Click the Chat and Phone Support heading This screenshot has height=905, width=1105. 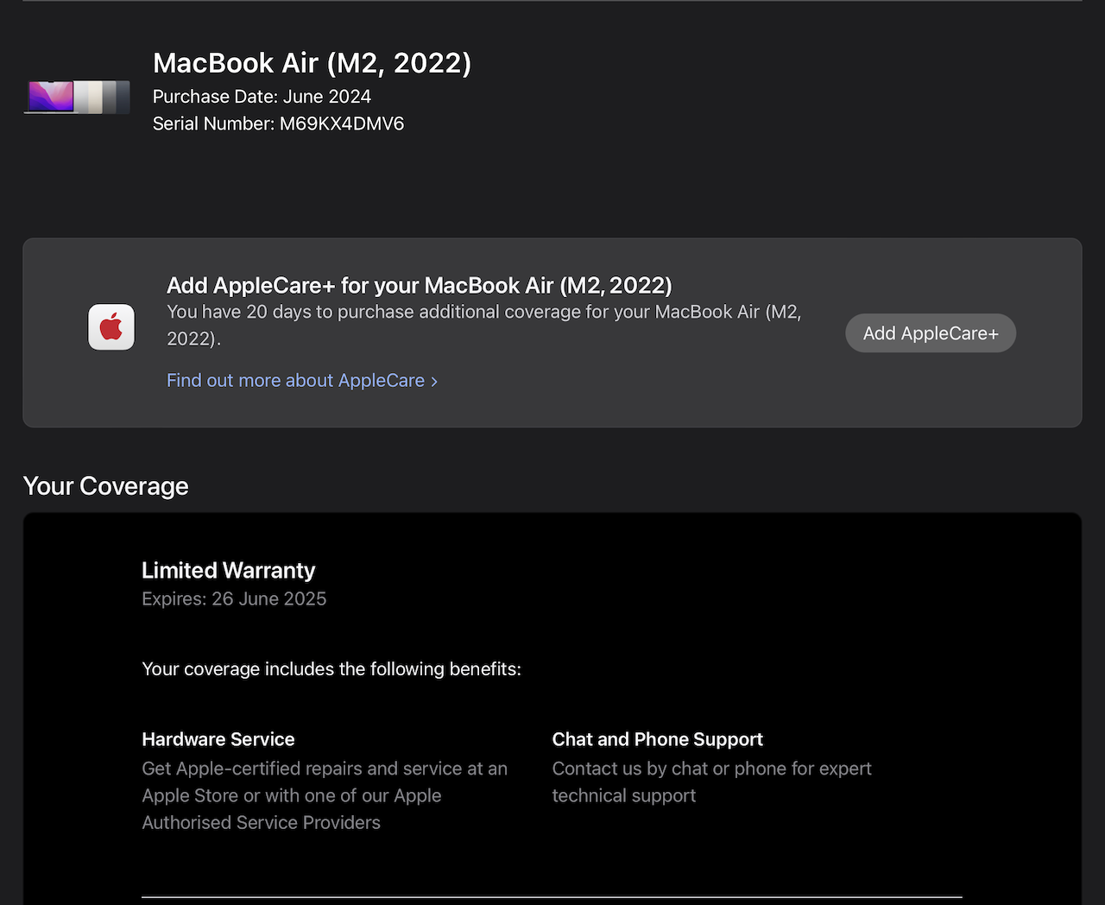click(658, 739)
